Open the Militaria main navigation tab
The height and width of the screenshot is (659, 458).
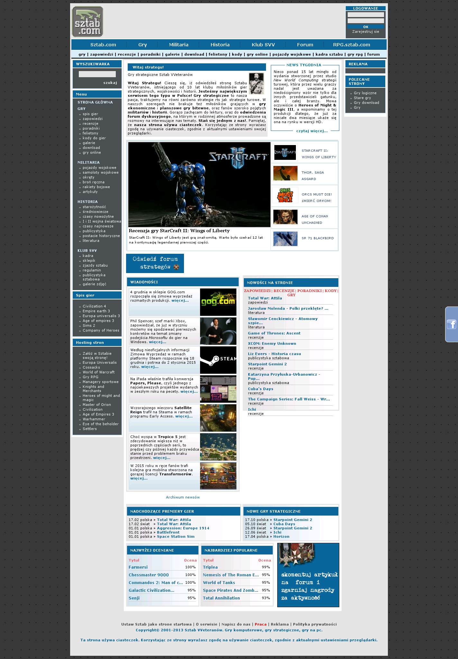[179, 45]
